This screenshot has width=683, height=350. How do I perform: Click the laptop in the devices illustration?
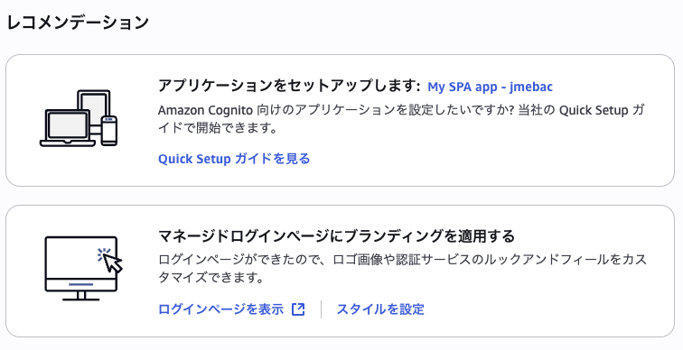(68, 128)
